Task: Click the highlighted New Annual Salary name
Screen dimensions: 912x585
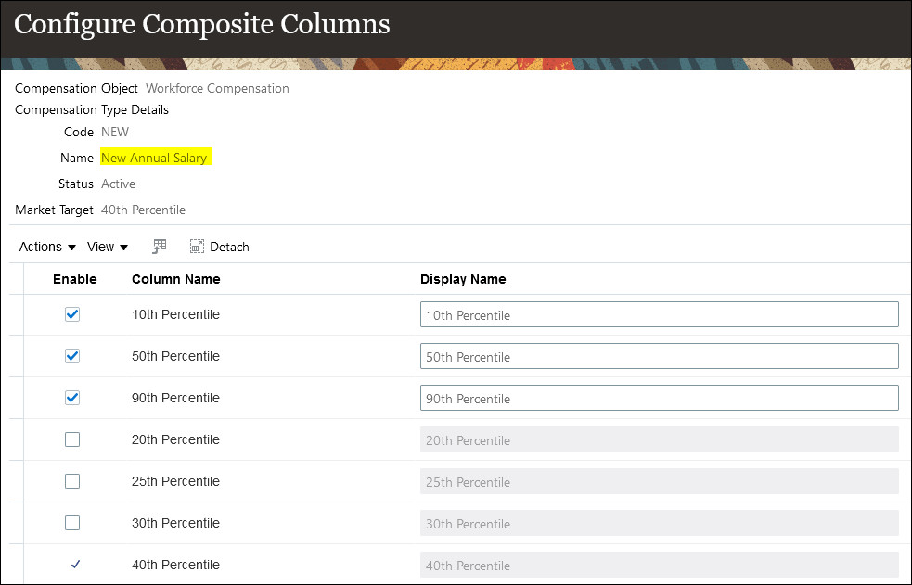Action: [x=154, y=158]
